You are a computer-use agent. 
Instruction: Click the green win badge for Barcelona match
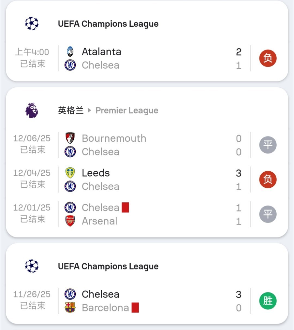(x=268, y=301)
